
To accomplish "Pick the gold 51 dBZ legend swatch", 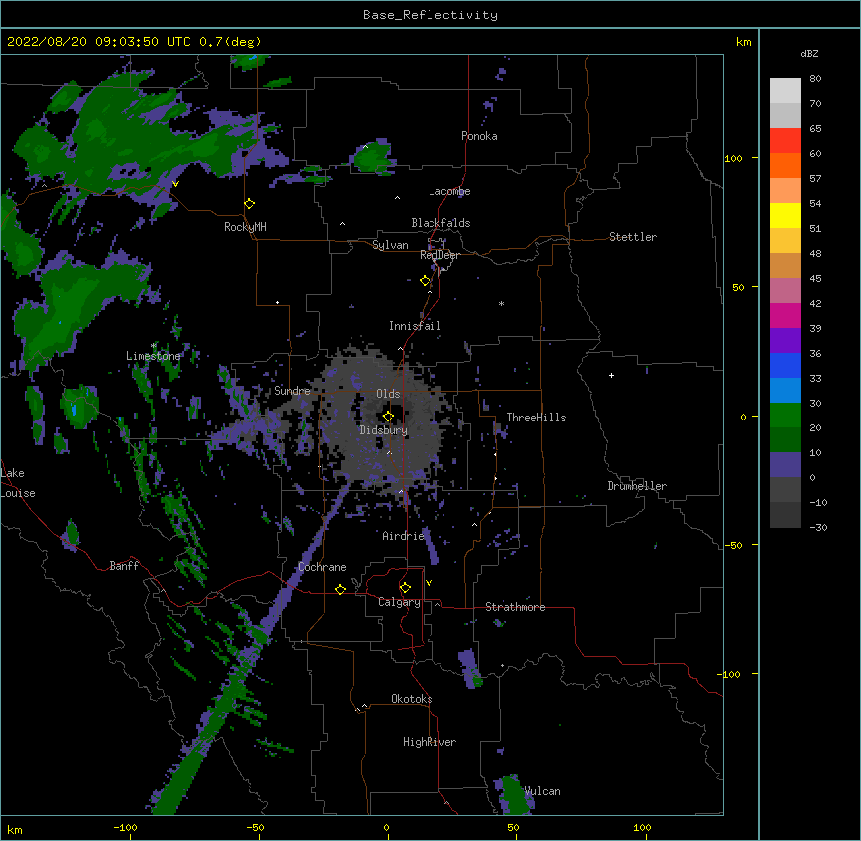I will pos(785,240).
